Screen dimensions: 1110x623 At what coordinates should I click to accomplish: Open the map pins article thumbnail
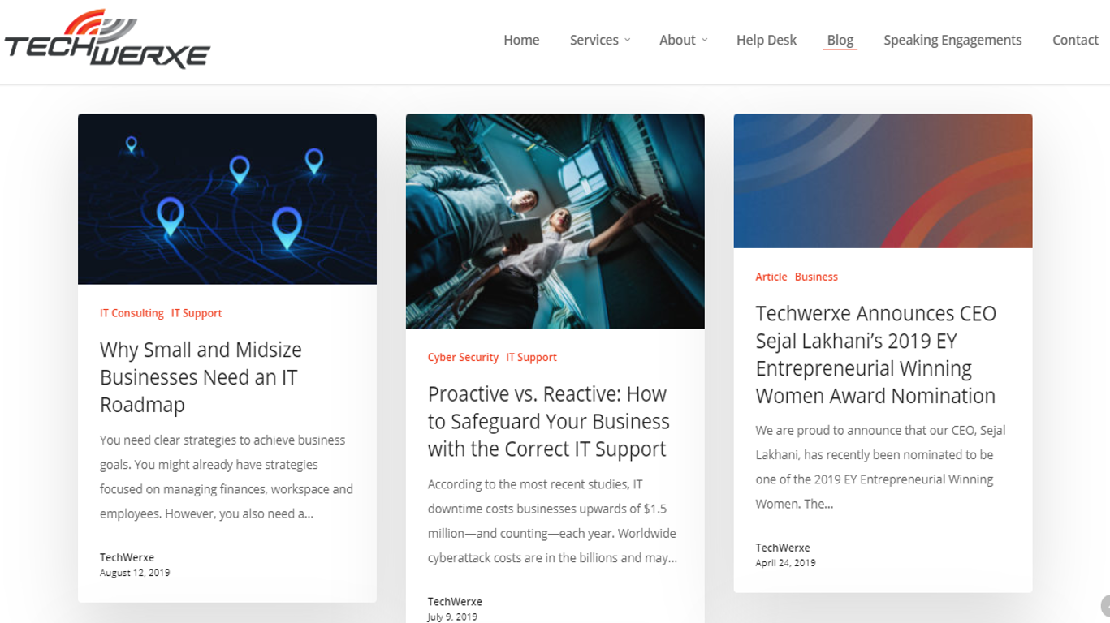pos(227,199)
